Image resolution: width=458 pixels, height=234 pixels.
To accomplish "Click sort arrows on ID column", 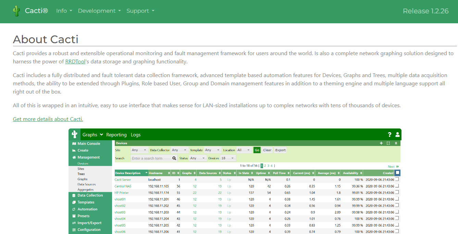I will pos(178,173).
